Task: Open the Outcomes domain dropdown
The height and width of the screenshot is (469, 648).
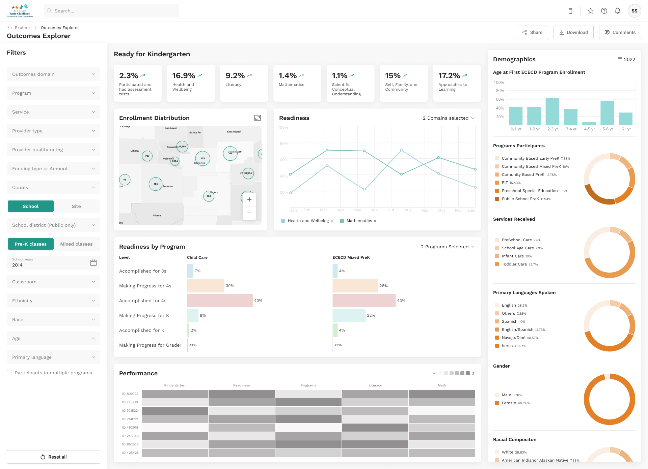Action: click(53, 74)
